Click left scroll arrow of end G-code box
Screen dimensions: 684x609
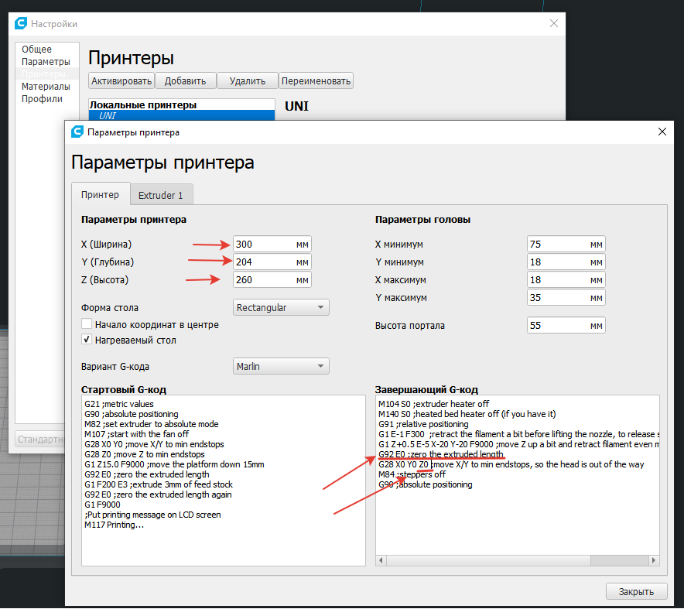381,560
